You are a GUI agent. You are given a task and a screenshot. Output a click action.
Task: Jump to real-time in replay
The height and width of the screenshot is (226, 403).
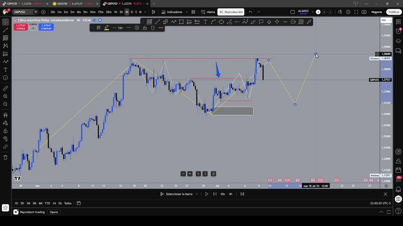[x=242, y=194]
